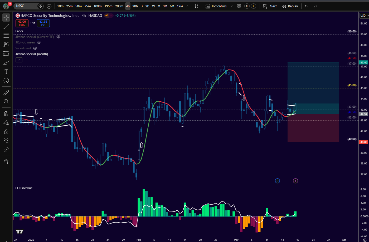
Task: Click the zoom in magnifier tool
Action: (x=6, y=101)
